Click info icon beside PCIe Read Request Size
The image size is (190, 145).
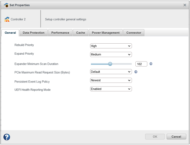136,72
